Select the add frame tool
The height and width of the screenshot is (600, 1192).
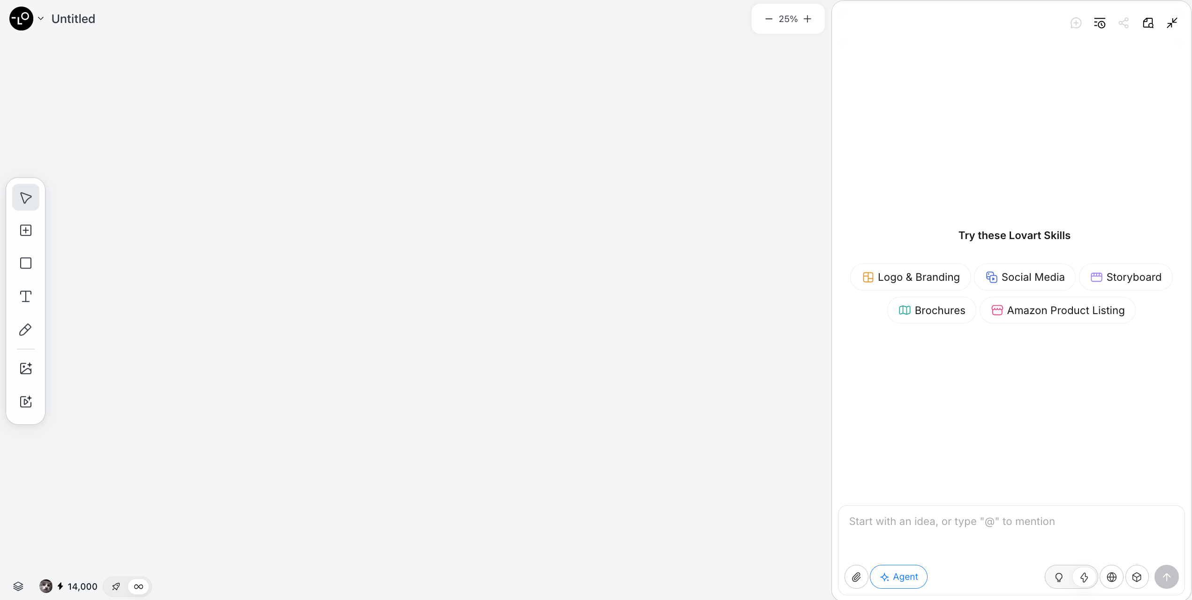tap(26, 230)
